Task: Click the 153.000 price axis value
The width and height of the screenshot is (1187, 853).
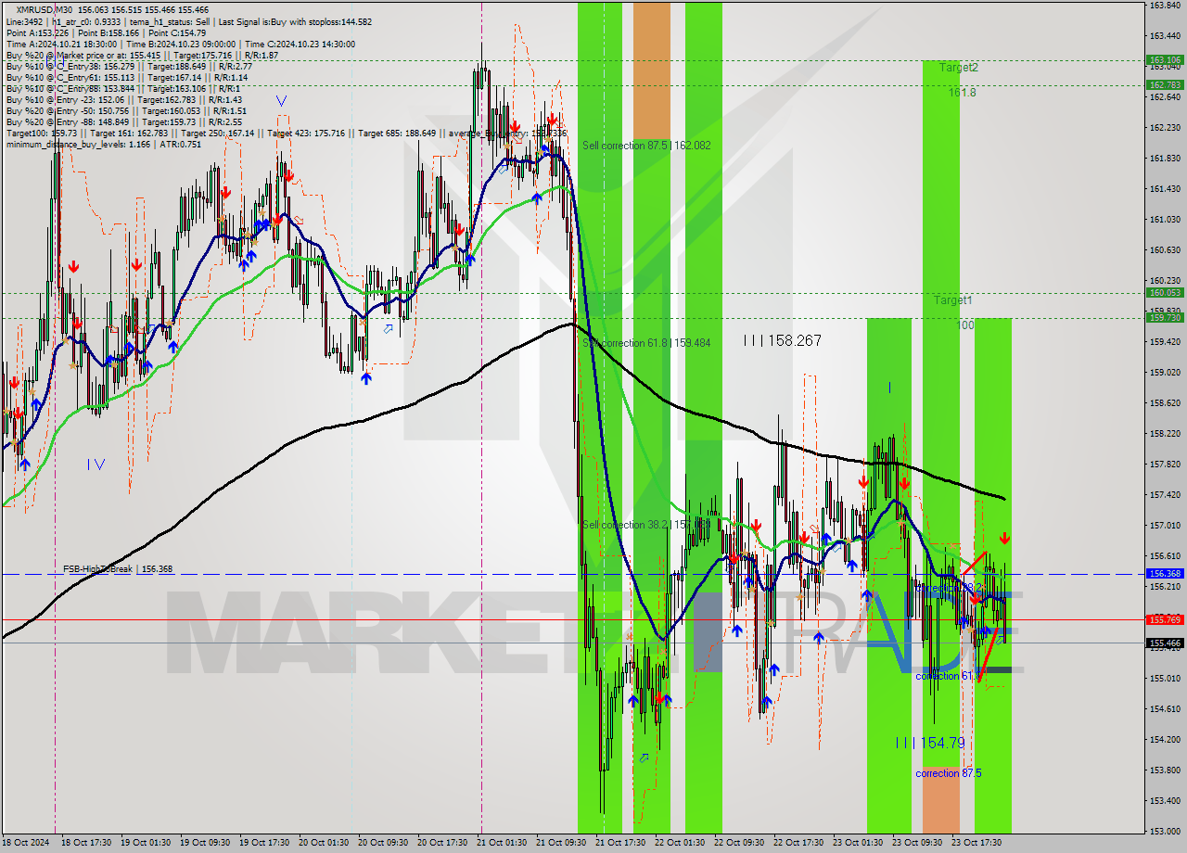Action: 1165,832
